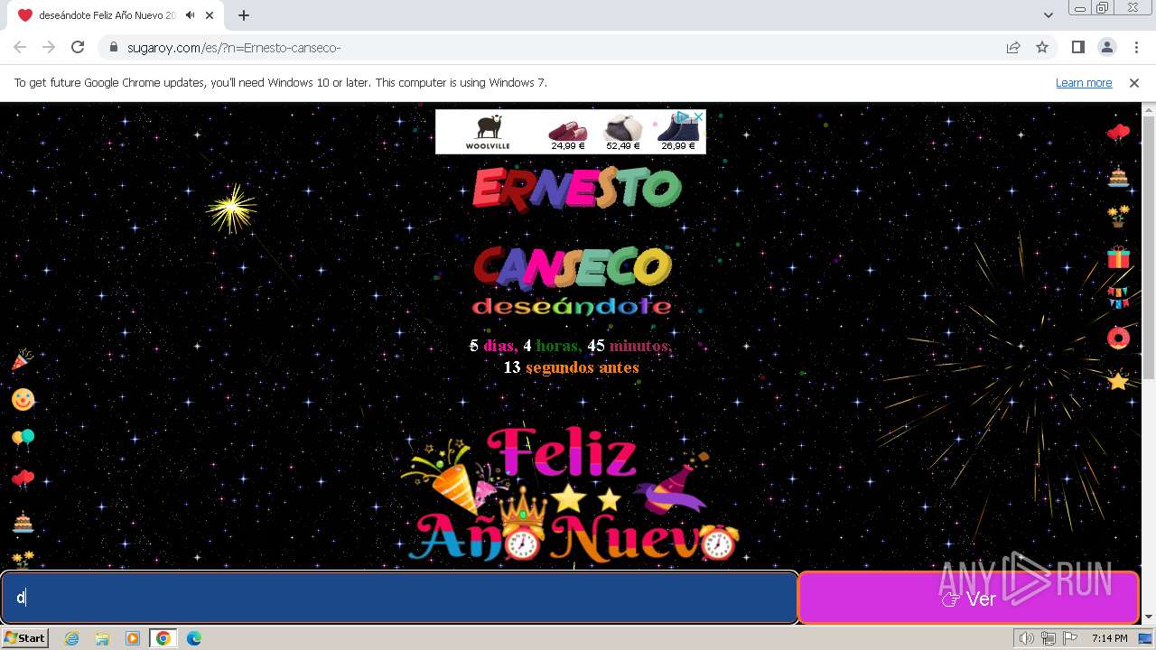Click the purple Ver button
Screen dimensions: 1156x650
point(968,598)
